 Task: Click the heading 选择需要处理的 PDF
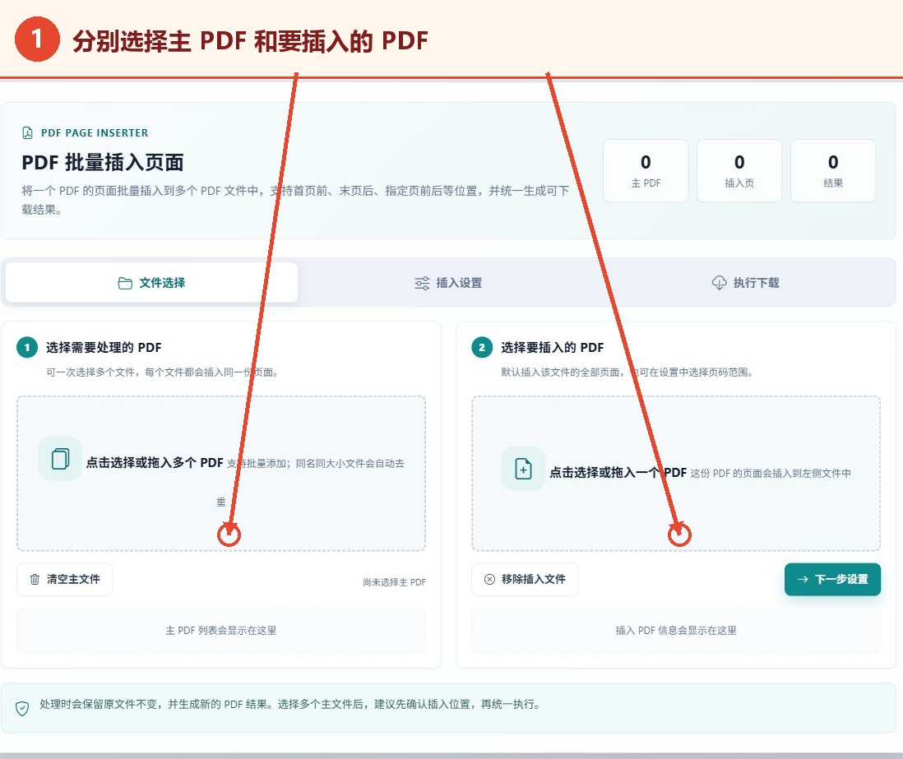pyautogui.click(x=104, y=348)
